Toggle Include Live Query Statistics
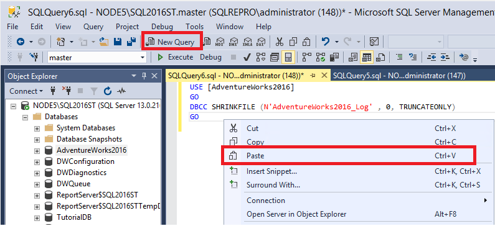495x226 pixels. tap(321, 57)
